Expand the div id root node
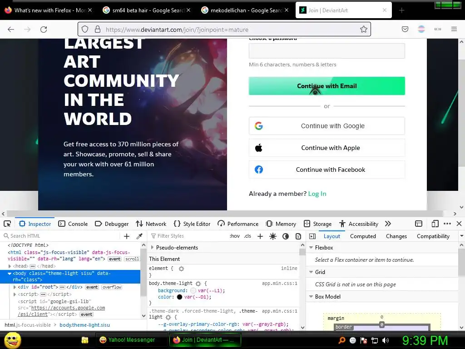Screen dimensions: 465x349 [15, 287]
